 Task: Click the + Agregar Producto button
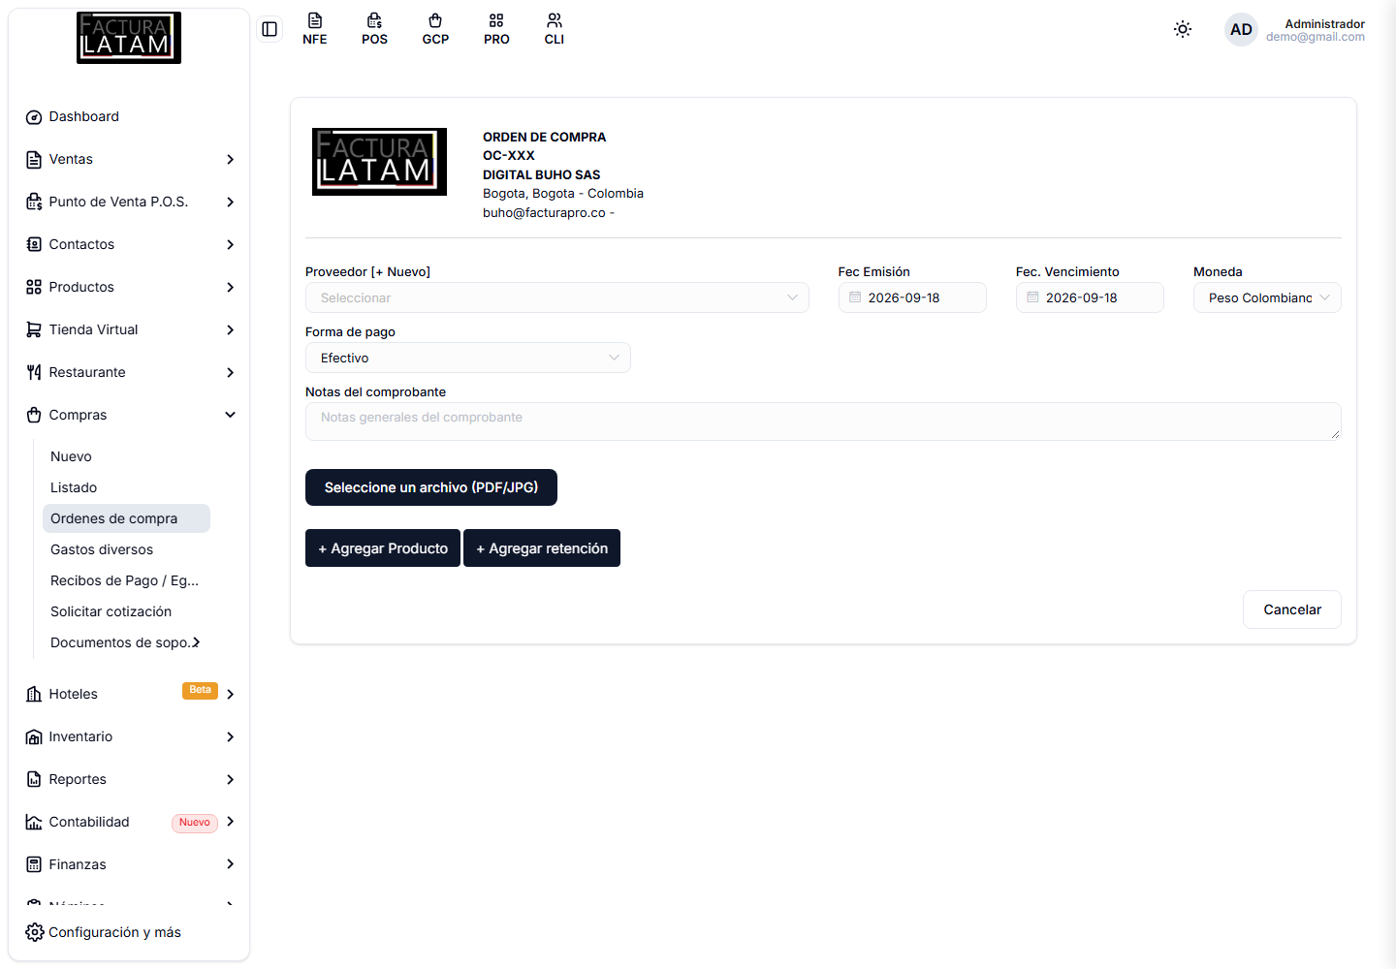pos(383,548)
